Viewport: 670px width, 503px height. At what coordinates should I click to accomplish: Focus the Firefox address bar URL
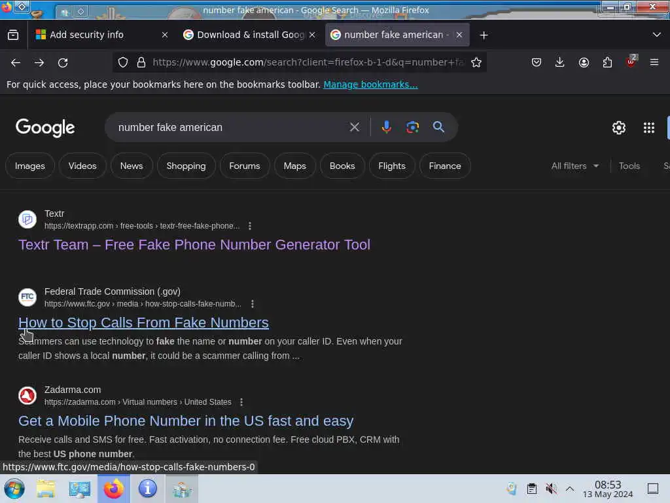pos(308,62)
